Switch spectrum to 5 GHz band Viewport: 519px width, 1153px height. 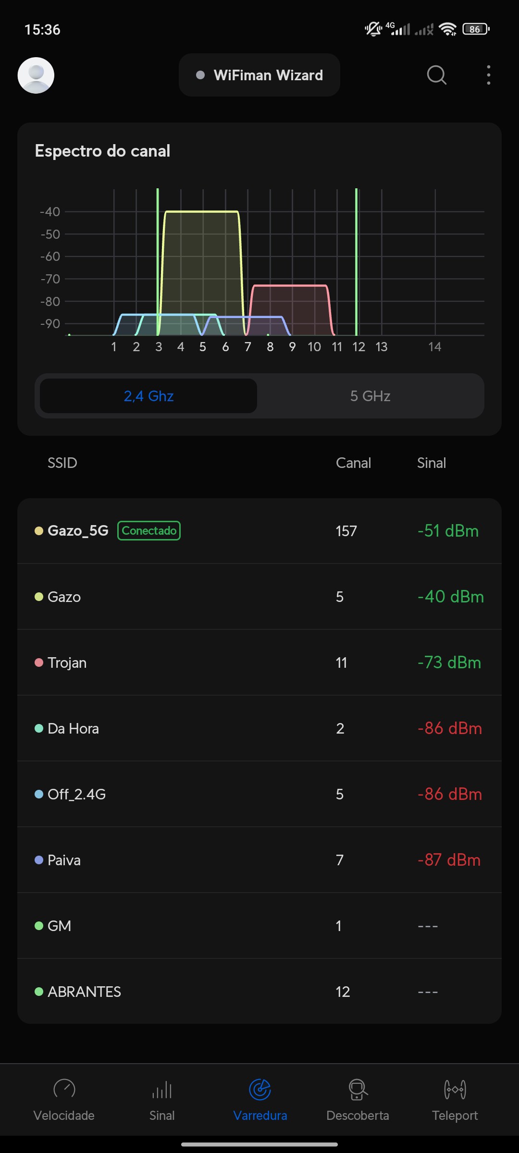(x=370, y=396)
